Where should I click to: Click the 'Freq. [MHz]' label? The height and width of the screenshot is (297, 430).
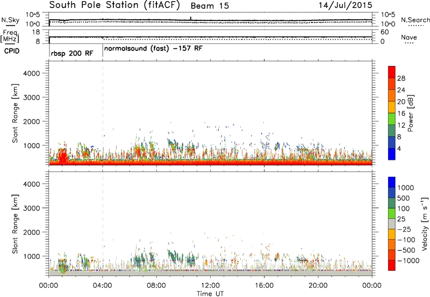coord(10,36)
